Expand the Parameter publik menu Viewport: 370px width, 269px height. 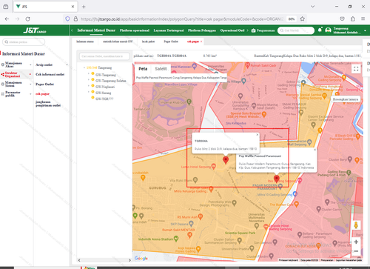30,94
